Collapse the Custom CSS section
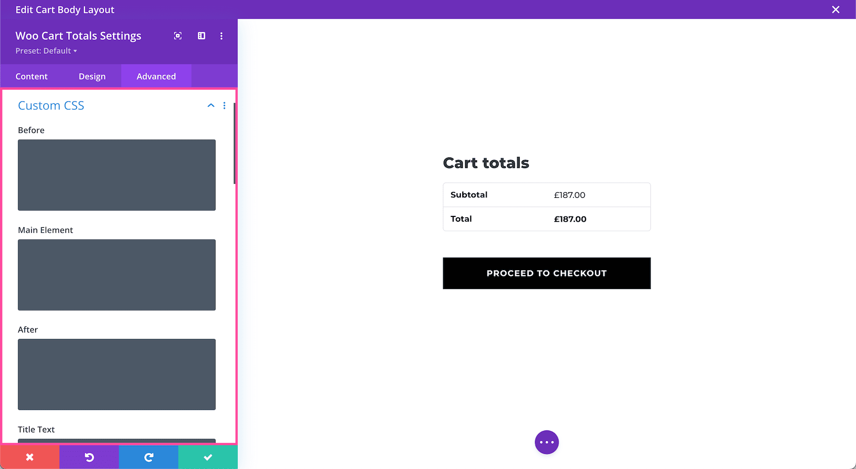This screenshot has height=469, width=856. click(211, 106)
